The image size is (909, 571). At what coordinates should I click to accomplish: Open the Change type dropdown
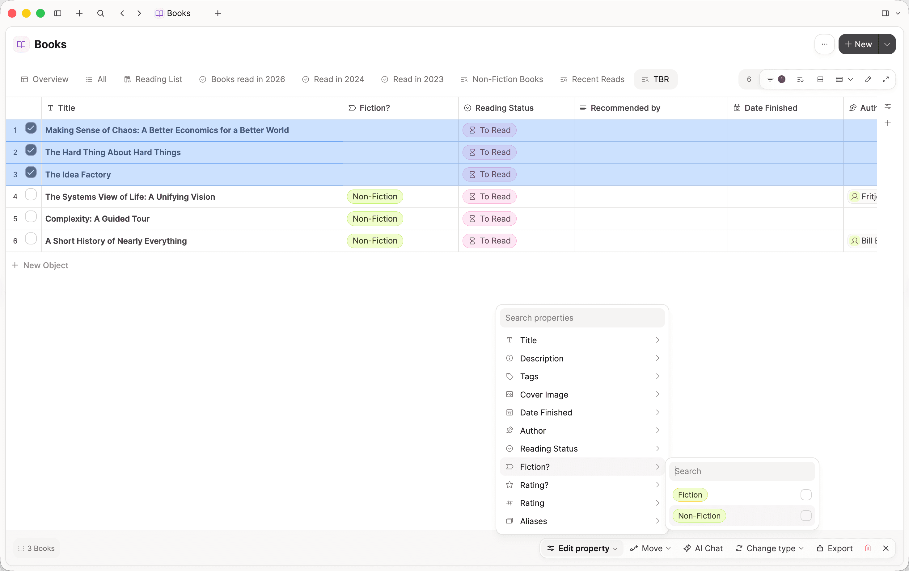point(770,548)
